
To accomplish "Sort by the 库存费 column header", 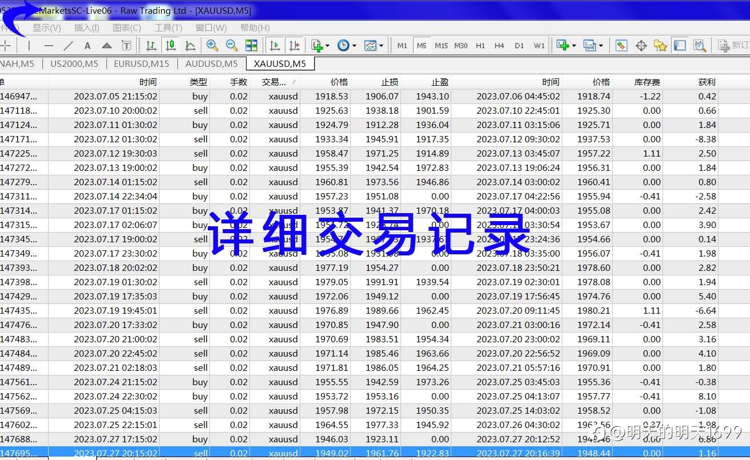I will (x=638, y=82).
